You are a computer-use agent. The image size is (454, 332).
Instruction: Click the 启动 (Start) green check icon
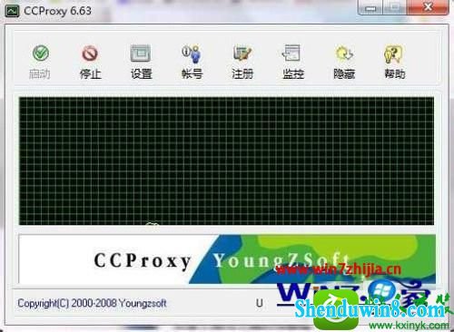coord(40,54)
